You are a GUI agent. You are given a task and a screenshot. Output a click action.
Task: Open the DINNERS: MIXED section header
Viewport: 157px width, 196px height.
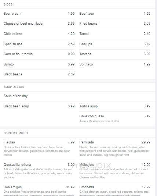pos(15,133)
